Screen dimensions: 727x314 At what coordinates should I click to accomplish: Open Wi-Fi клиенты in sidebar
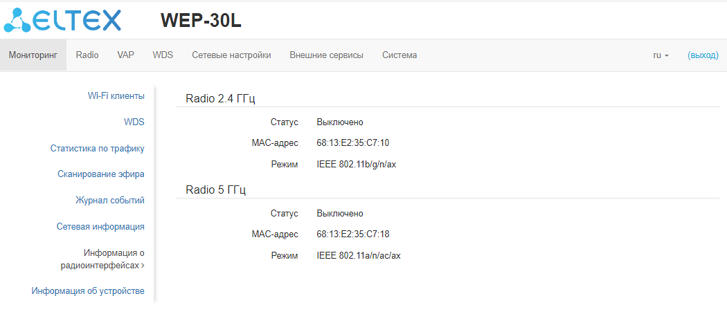[x=116, y=95]
